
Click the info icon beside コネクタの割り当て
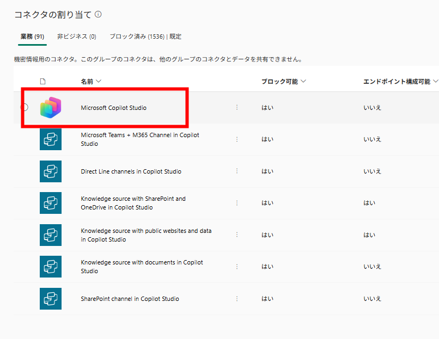(98, 14)
